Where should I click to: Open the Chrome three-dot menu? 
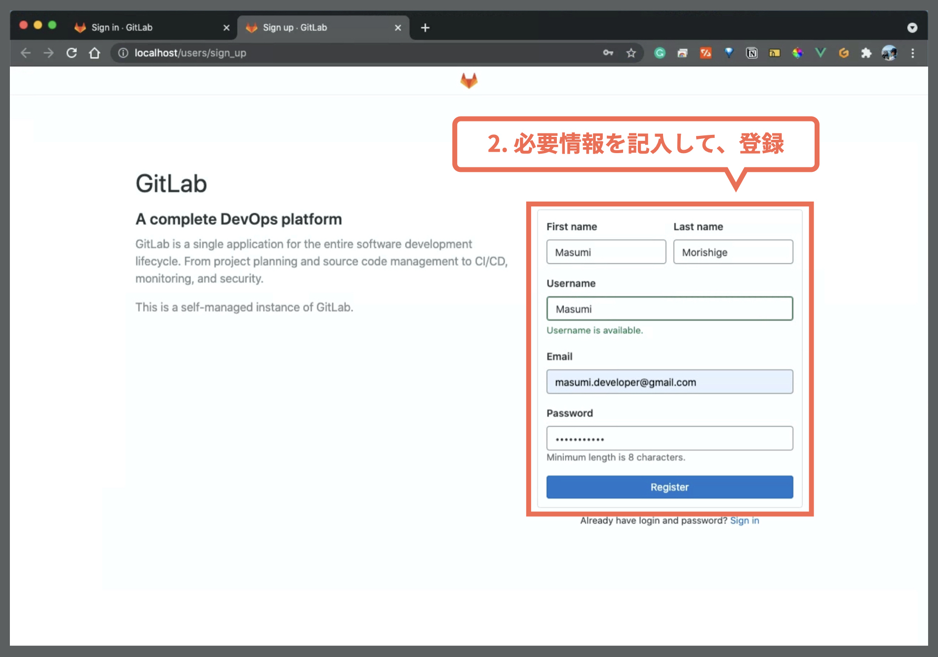tap(912, 53)
